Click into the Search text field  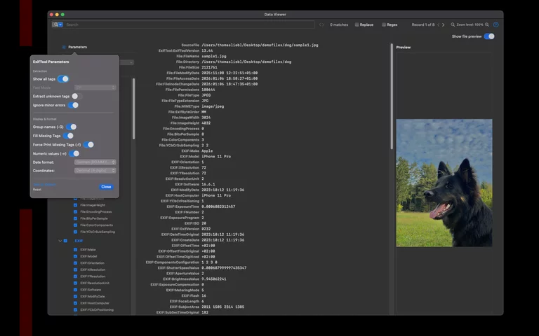[x=182, y=24]
